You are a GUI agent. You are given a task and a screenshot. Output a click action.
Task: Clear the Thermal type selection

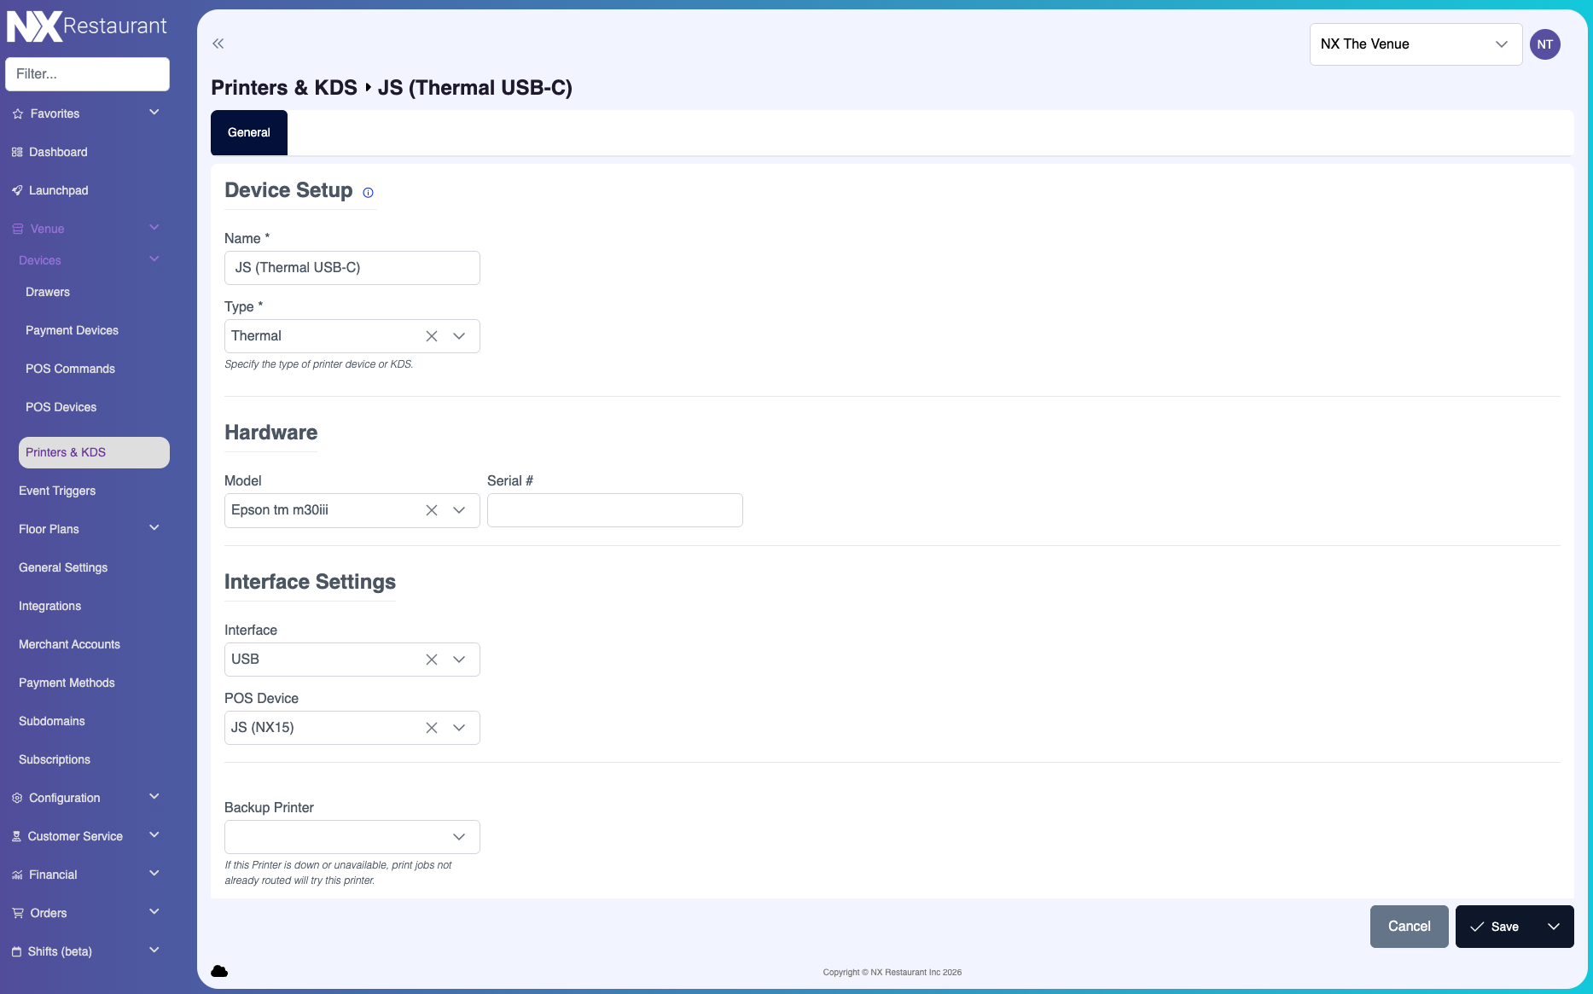pyautogui.click(x=432, y=336)
